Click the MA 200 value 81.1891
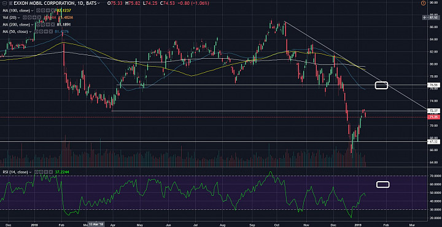Screen dimensions: 442x227 [64, 24]
